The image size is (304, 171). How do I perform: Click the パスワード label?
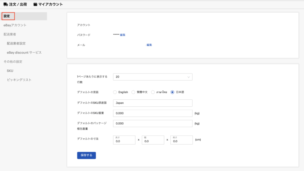84,35
